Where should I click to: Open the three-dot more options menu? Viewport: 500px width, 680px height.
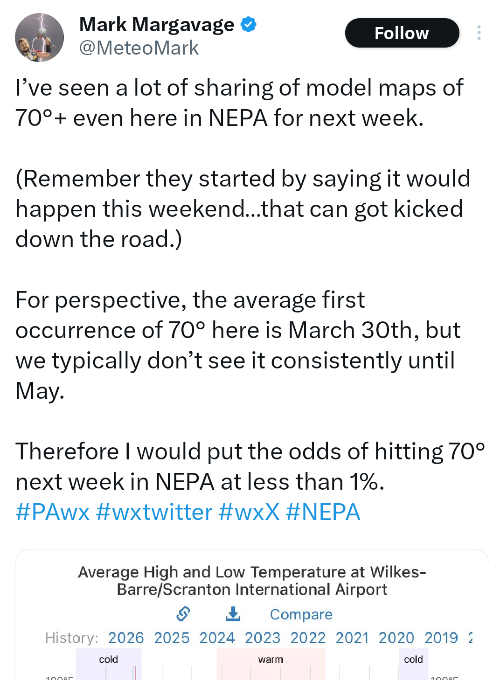pyautogui.click(x=479, y=33)
